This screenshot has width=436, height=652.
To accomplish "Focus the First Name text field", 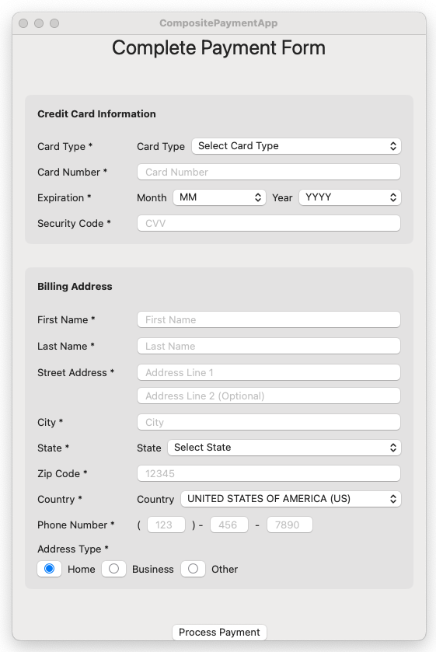I will [269, 319].
